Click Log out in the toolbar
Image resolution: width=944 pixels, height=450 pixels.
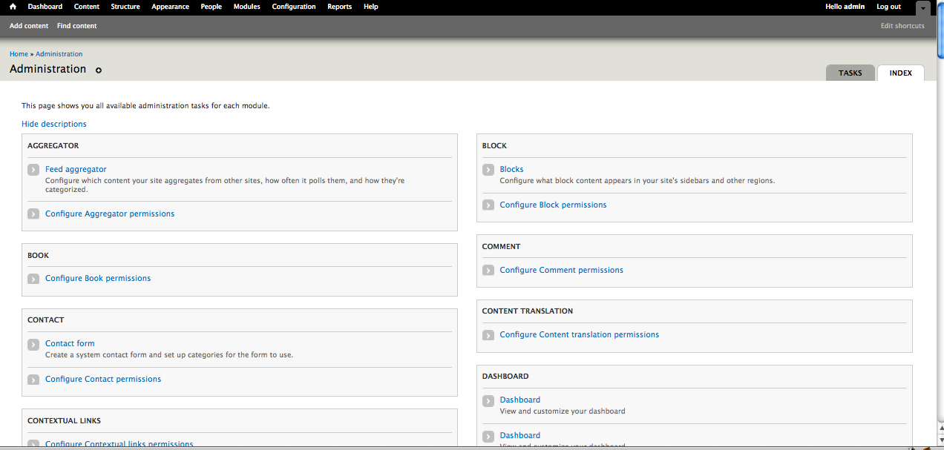coord(888,7)
